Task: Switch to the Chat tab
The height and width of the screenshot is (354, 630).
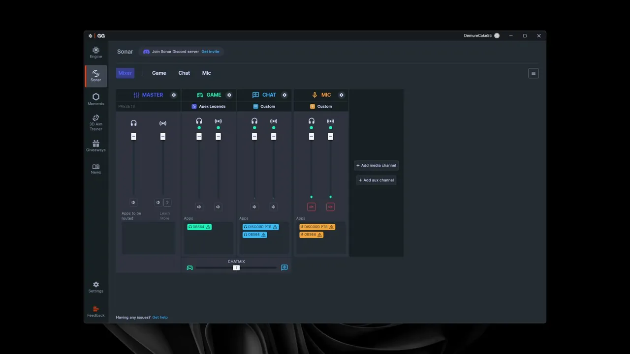Action: (x=184, y=73)
